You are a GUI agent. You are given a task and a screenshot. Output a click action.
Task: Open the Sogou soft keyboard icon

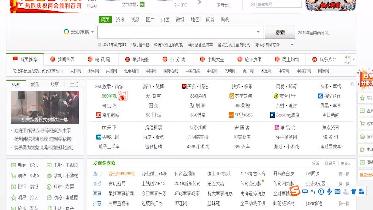pyautogui.click(x=337, y=192)
